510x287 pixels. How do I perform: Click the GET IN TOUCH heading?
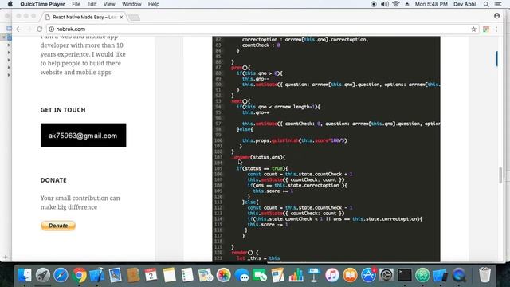(x=63, y=110)
